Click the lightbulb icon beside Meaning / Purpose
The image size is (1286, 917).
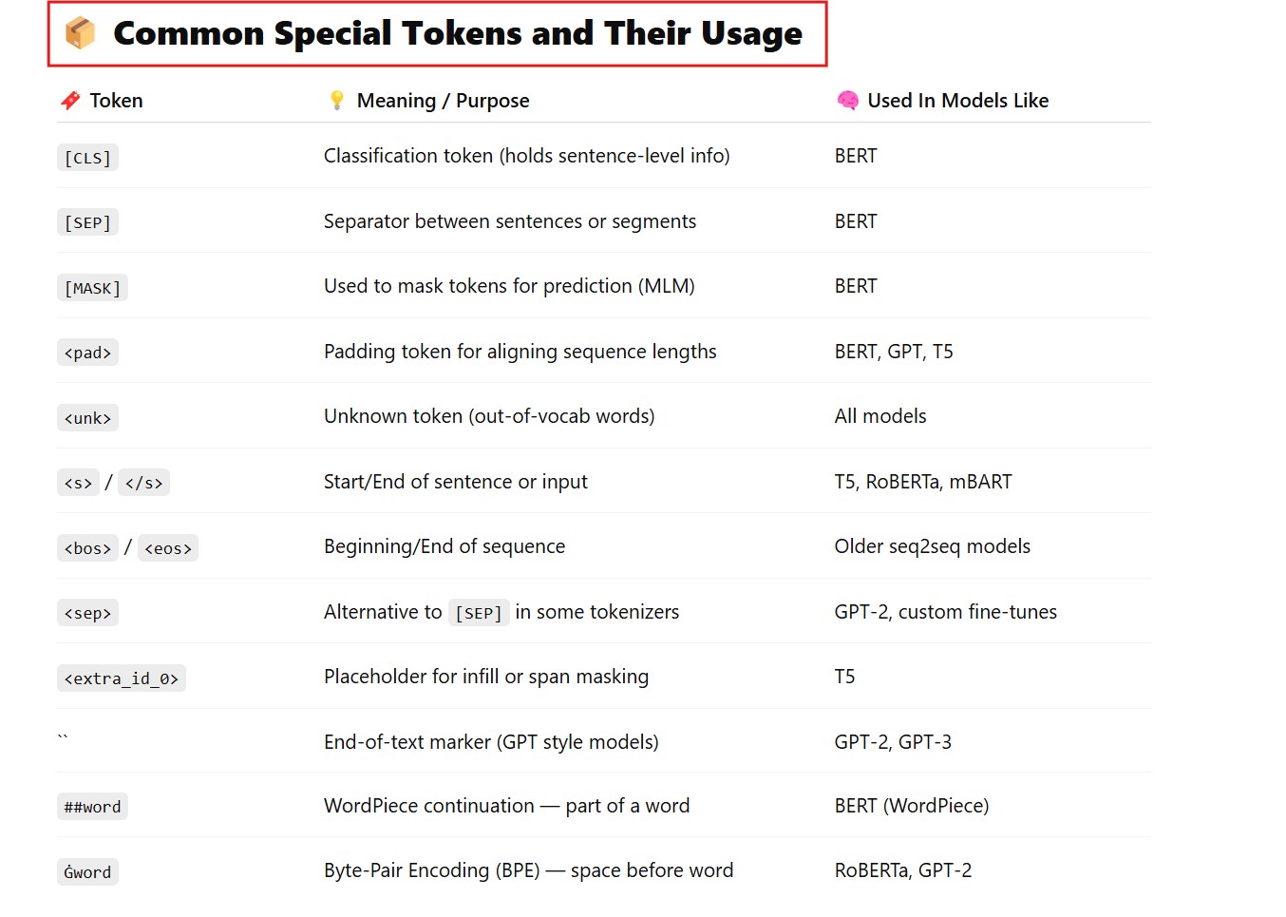(x=336, y=101)
